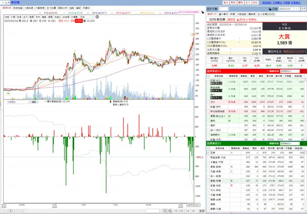Click the 國泰-敦南 row in sell table
This screenshot has width=307, height=214.
(255, 167)
